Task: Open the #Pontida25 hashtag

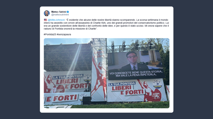Action: [50, 34]
